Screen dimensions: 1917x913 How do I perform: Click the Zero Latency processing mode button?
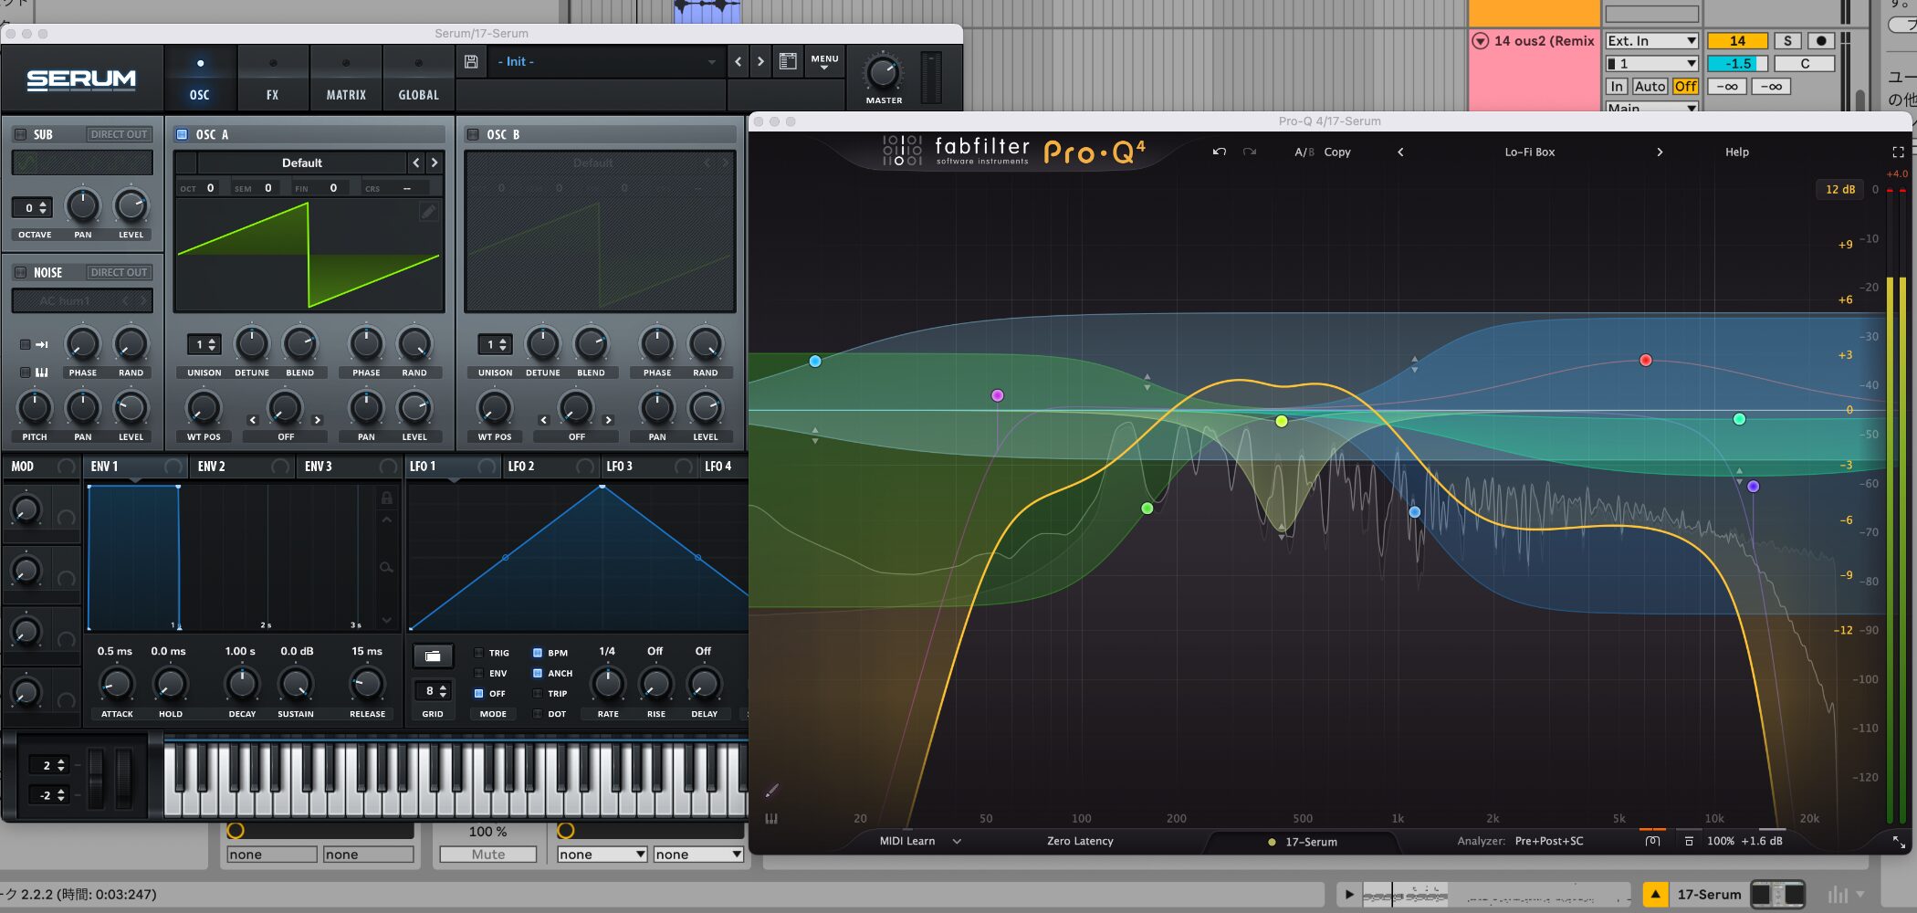coord(1080,841)
